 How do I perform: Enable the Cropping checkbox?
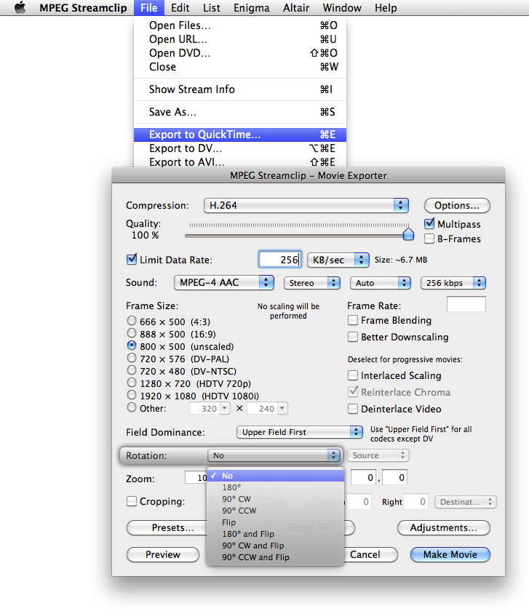pos(132,501)
